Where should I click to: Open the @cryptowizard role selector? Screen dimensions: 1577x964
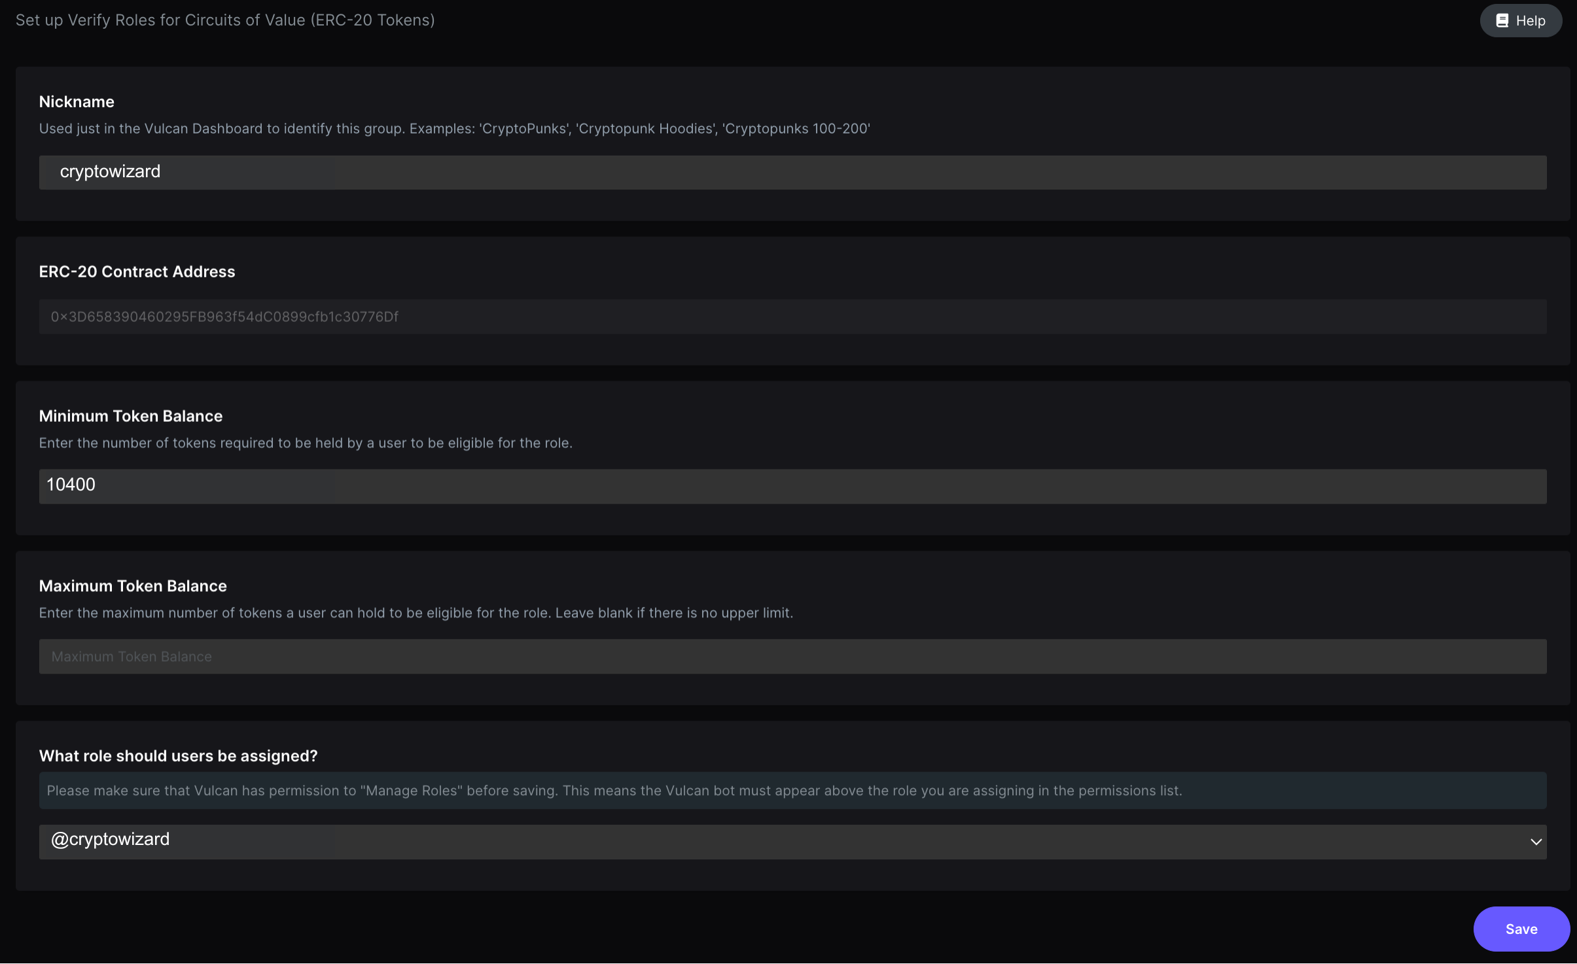pyautogui.click(x=792, y=842)
